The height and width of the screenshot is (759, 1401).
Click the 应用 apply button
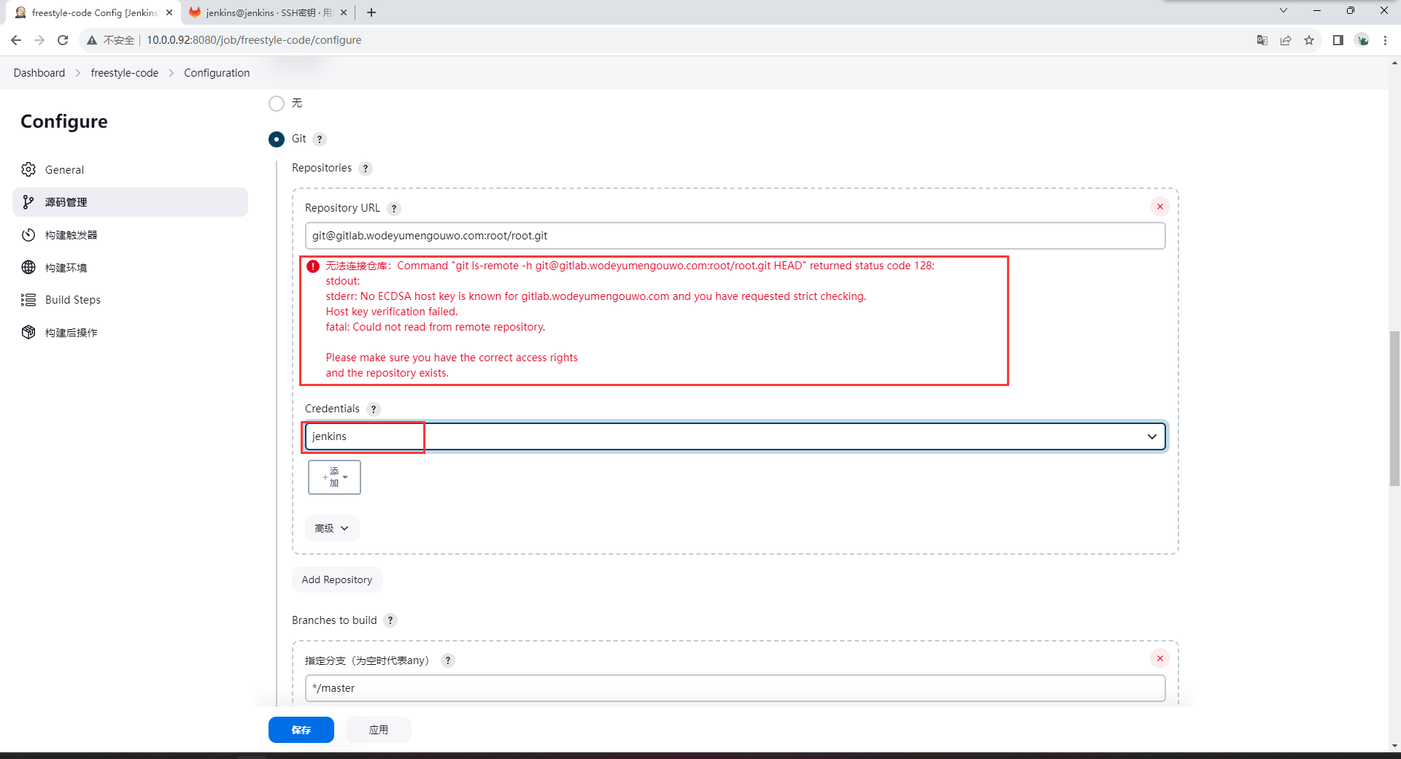[379, 730]
